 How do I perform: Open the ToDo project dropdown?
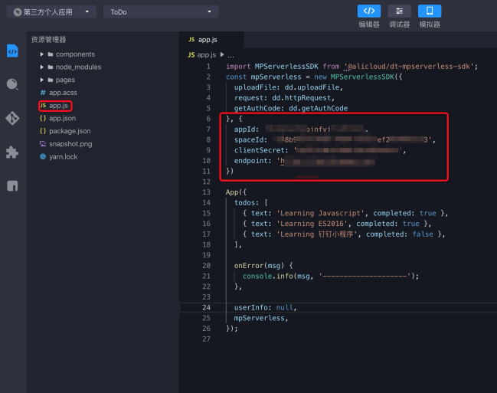click(161, 12)
